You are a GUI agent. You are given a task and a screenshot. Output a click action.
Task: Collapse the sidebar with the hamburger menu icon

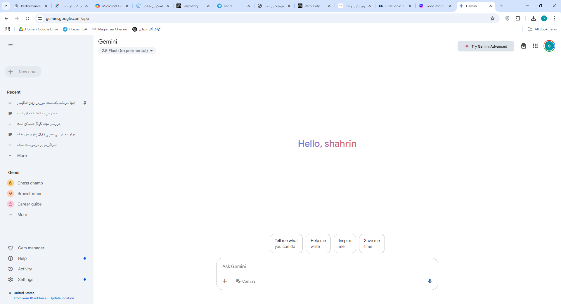tap(11, 46)
